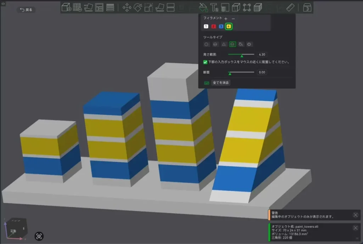
Task: Select the Scale tool icon
Action: 149,7
